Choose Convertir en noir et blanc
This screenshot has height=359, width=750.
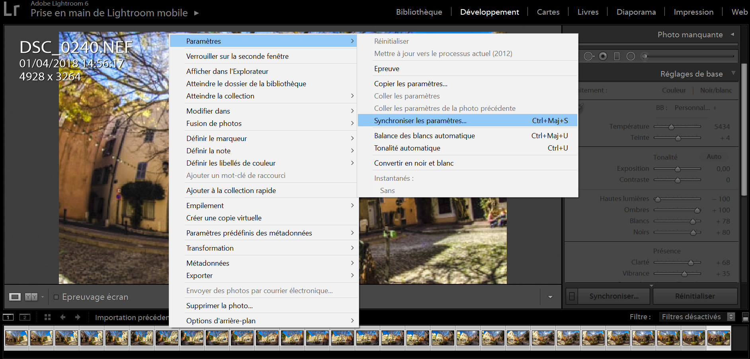467,163
